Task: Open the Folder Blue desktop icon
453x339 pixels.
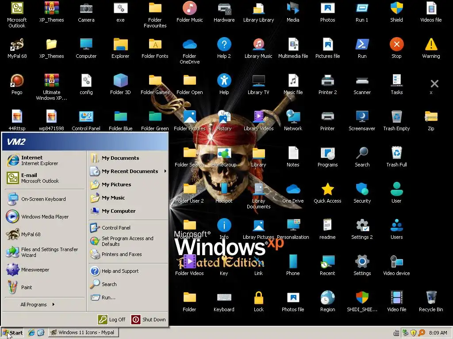Action: pyautogui.click(x=120, y=121)
